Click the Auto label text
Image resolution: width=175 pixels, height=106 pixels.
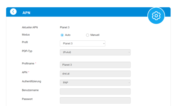click(68, 35)
